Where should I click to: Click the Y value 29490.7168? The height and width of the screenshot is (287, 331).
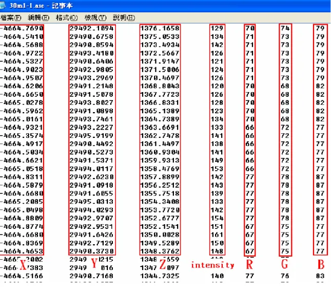92,276
